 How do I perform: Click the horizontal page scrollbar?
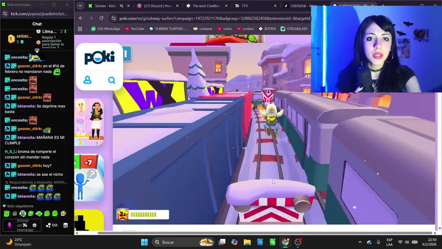(x=265, y=233)
